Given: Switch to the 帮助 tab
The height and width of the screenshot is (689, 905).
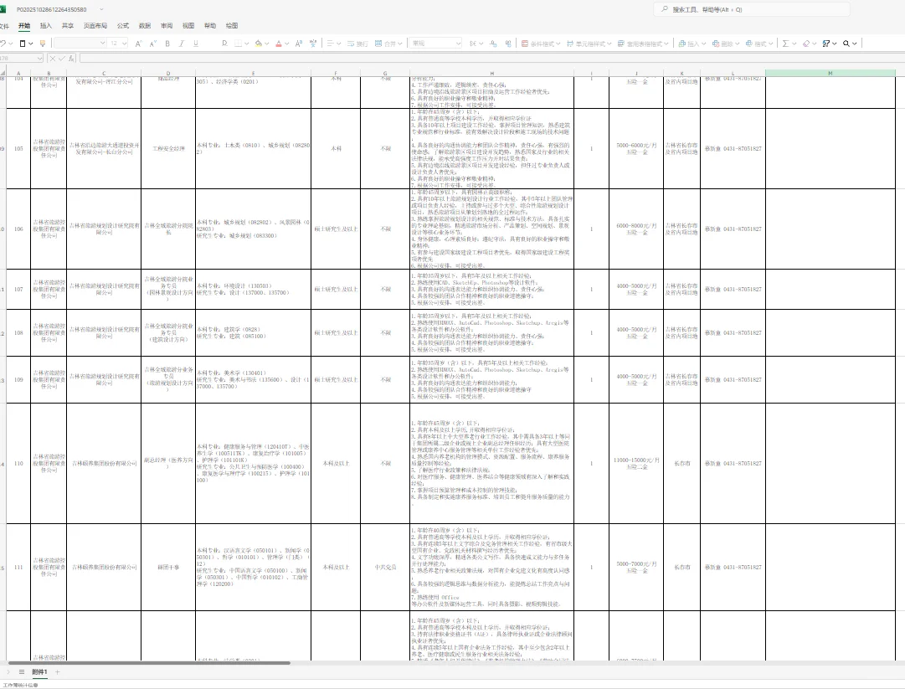Looking at the screenshot, I should point(210,26).
